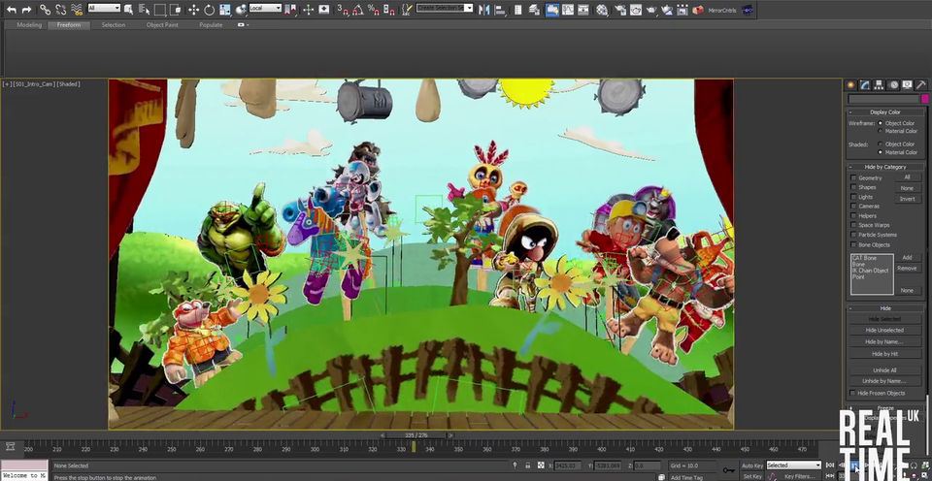The image size is (932, 481).
Task: Click the Align tool icon
Action: 500,10
